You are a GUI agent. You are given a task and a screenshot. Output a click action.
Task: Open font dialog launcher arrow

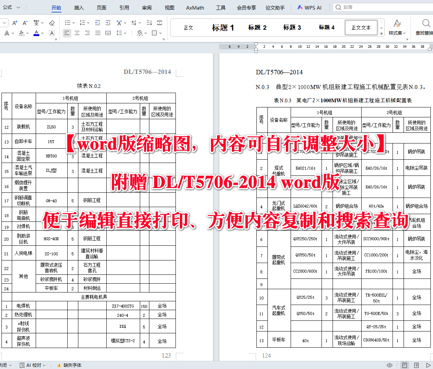tap(56, 39)
